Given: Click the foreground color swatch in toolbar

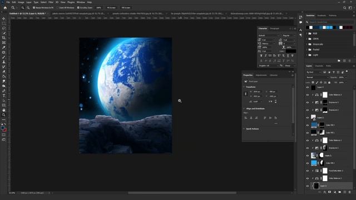Looking at the screenshot, I should point(2,128).
